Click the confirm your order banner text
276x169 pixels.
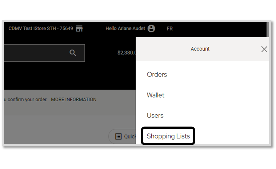[26, 99]
